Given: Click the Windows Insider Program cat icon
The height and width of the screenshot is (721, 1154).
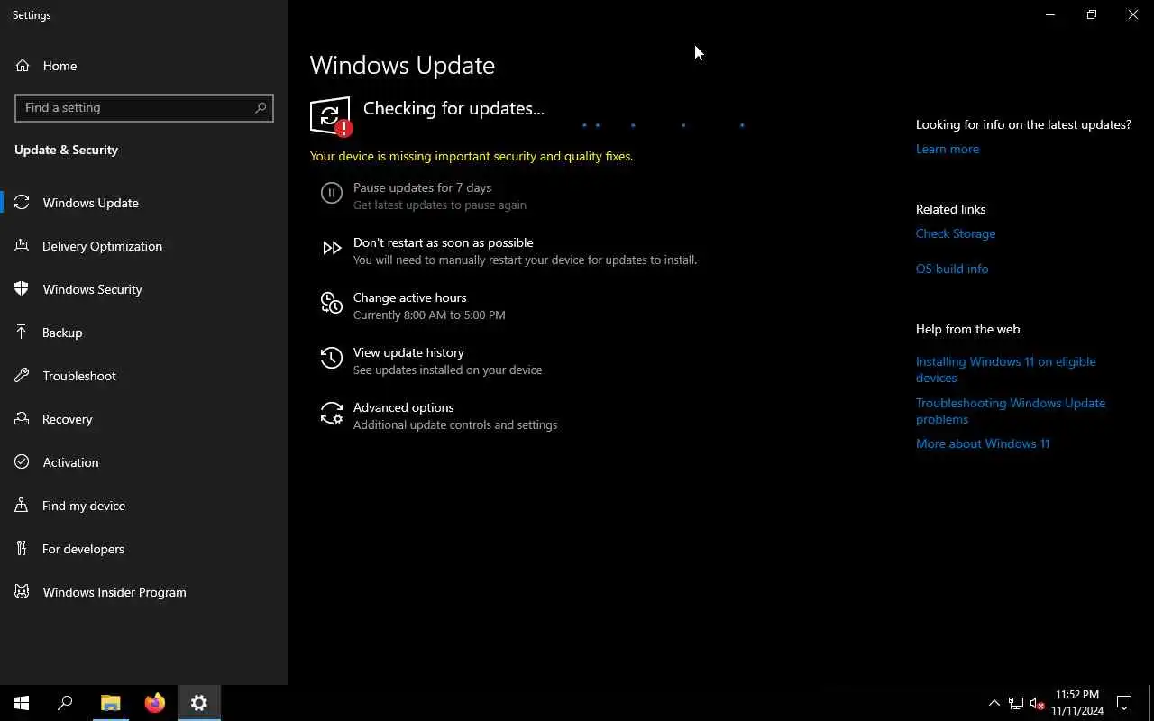Looking at the screenshot, I should click(x=23, y=592).
